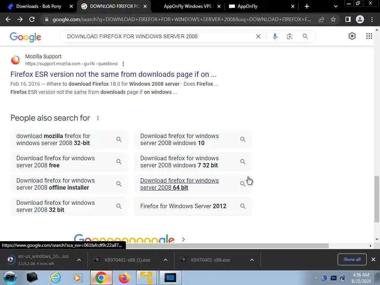Start voice search with microphone icon

click(x=275, y=36)
